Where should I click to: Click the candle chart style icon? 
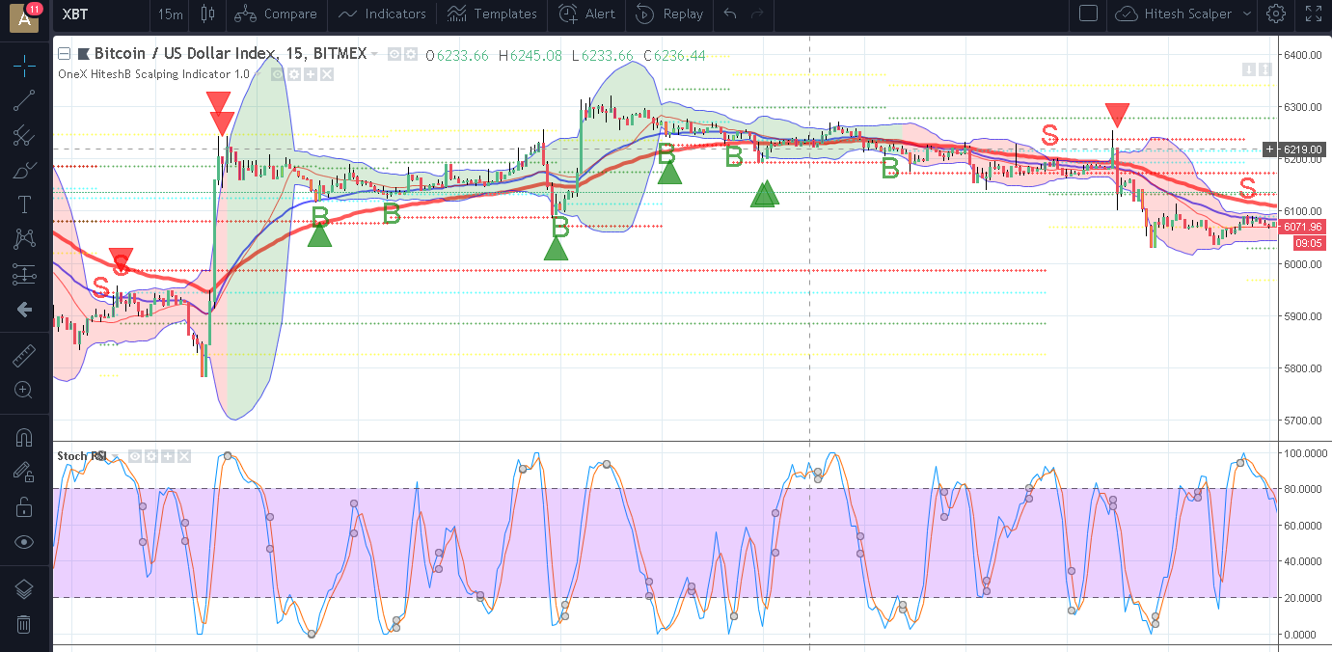(x=205, y=14)
